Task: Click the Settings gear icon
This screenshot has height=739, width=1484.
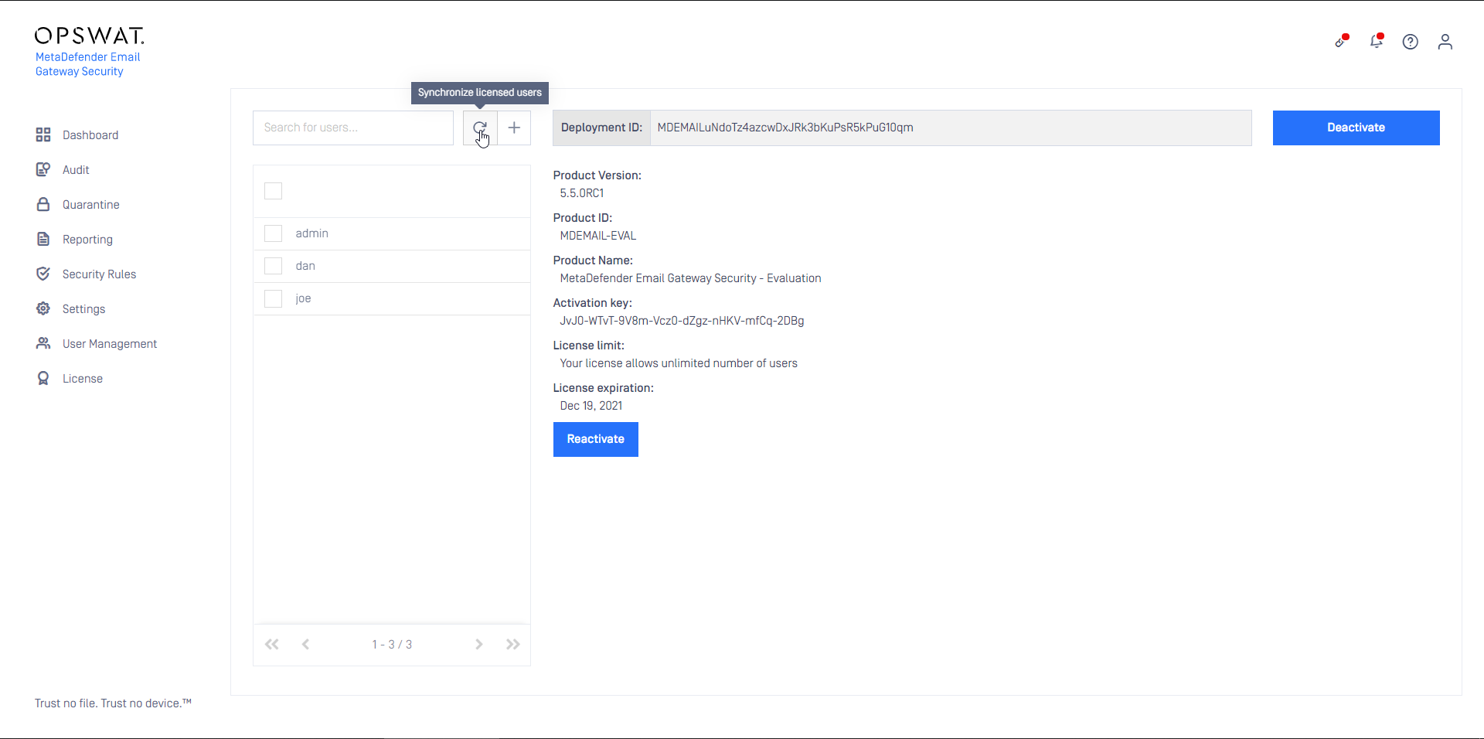Action: tap(43, 308)
